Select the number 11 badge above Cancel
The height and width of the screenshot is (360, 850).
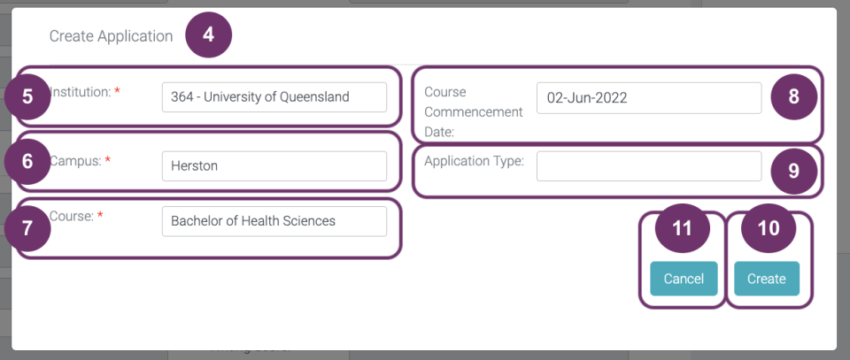pos(682,227)
